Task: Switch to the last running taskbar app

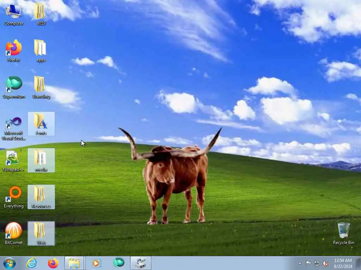Action: pyautogui.click(x=141, y=263)
